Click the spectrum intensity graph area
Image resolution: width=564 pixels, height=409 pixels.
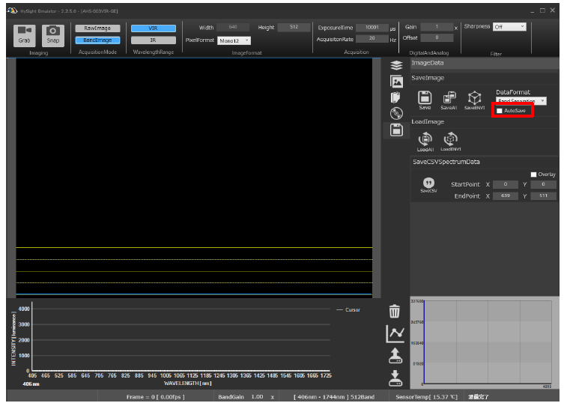point(181,336)
